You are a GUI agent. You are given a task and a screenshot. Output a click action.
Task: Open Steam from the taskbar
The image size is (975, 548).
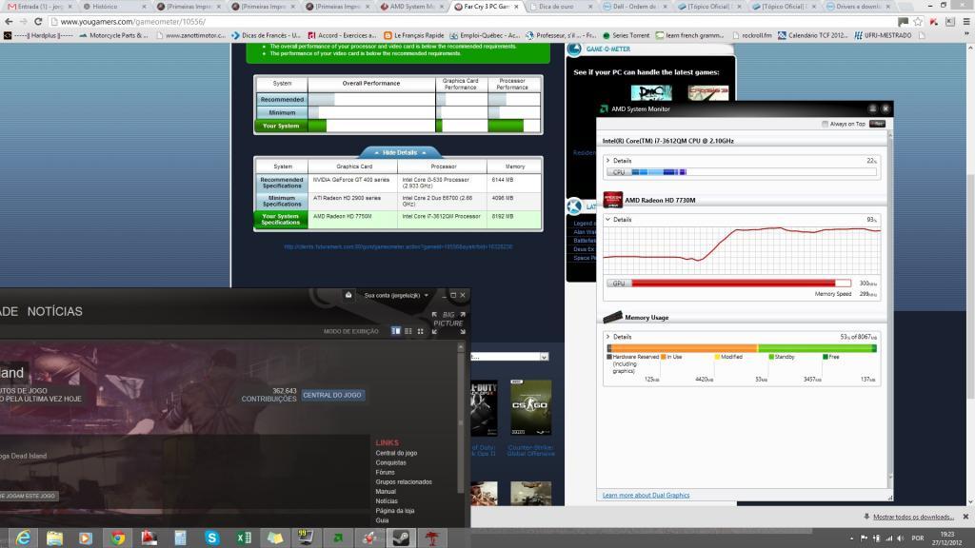(401, 538)
